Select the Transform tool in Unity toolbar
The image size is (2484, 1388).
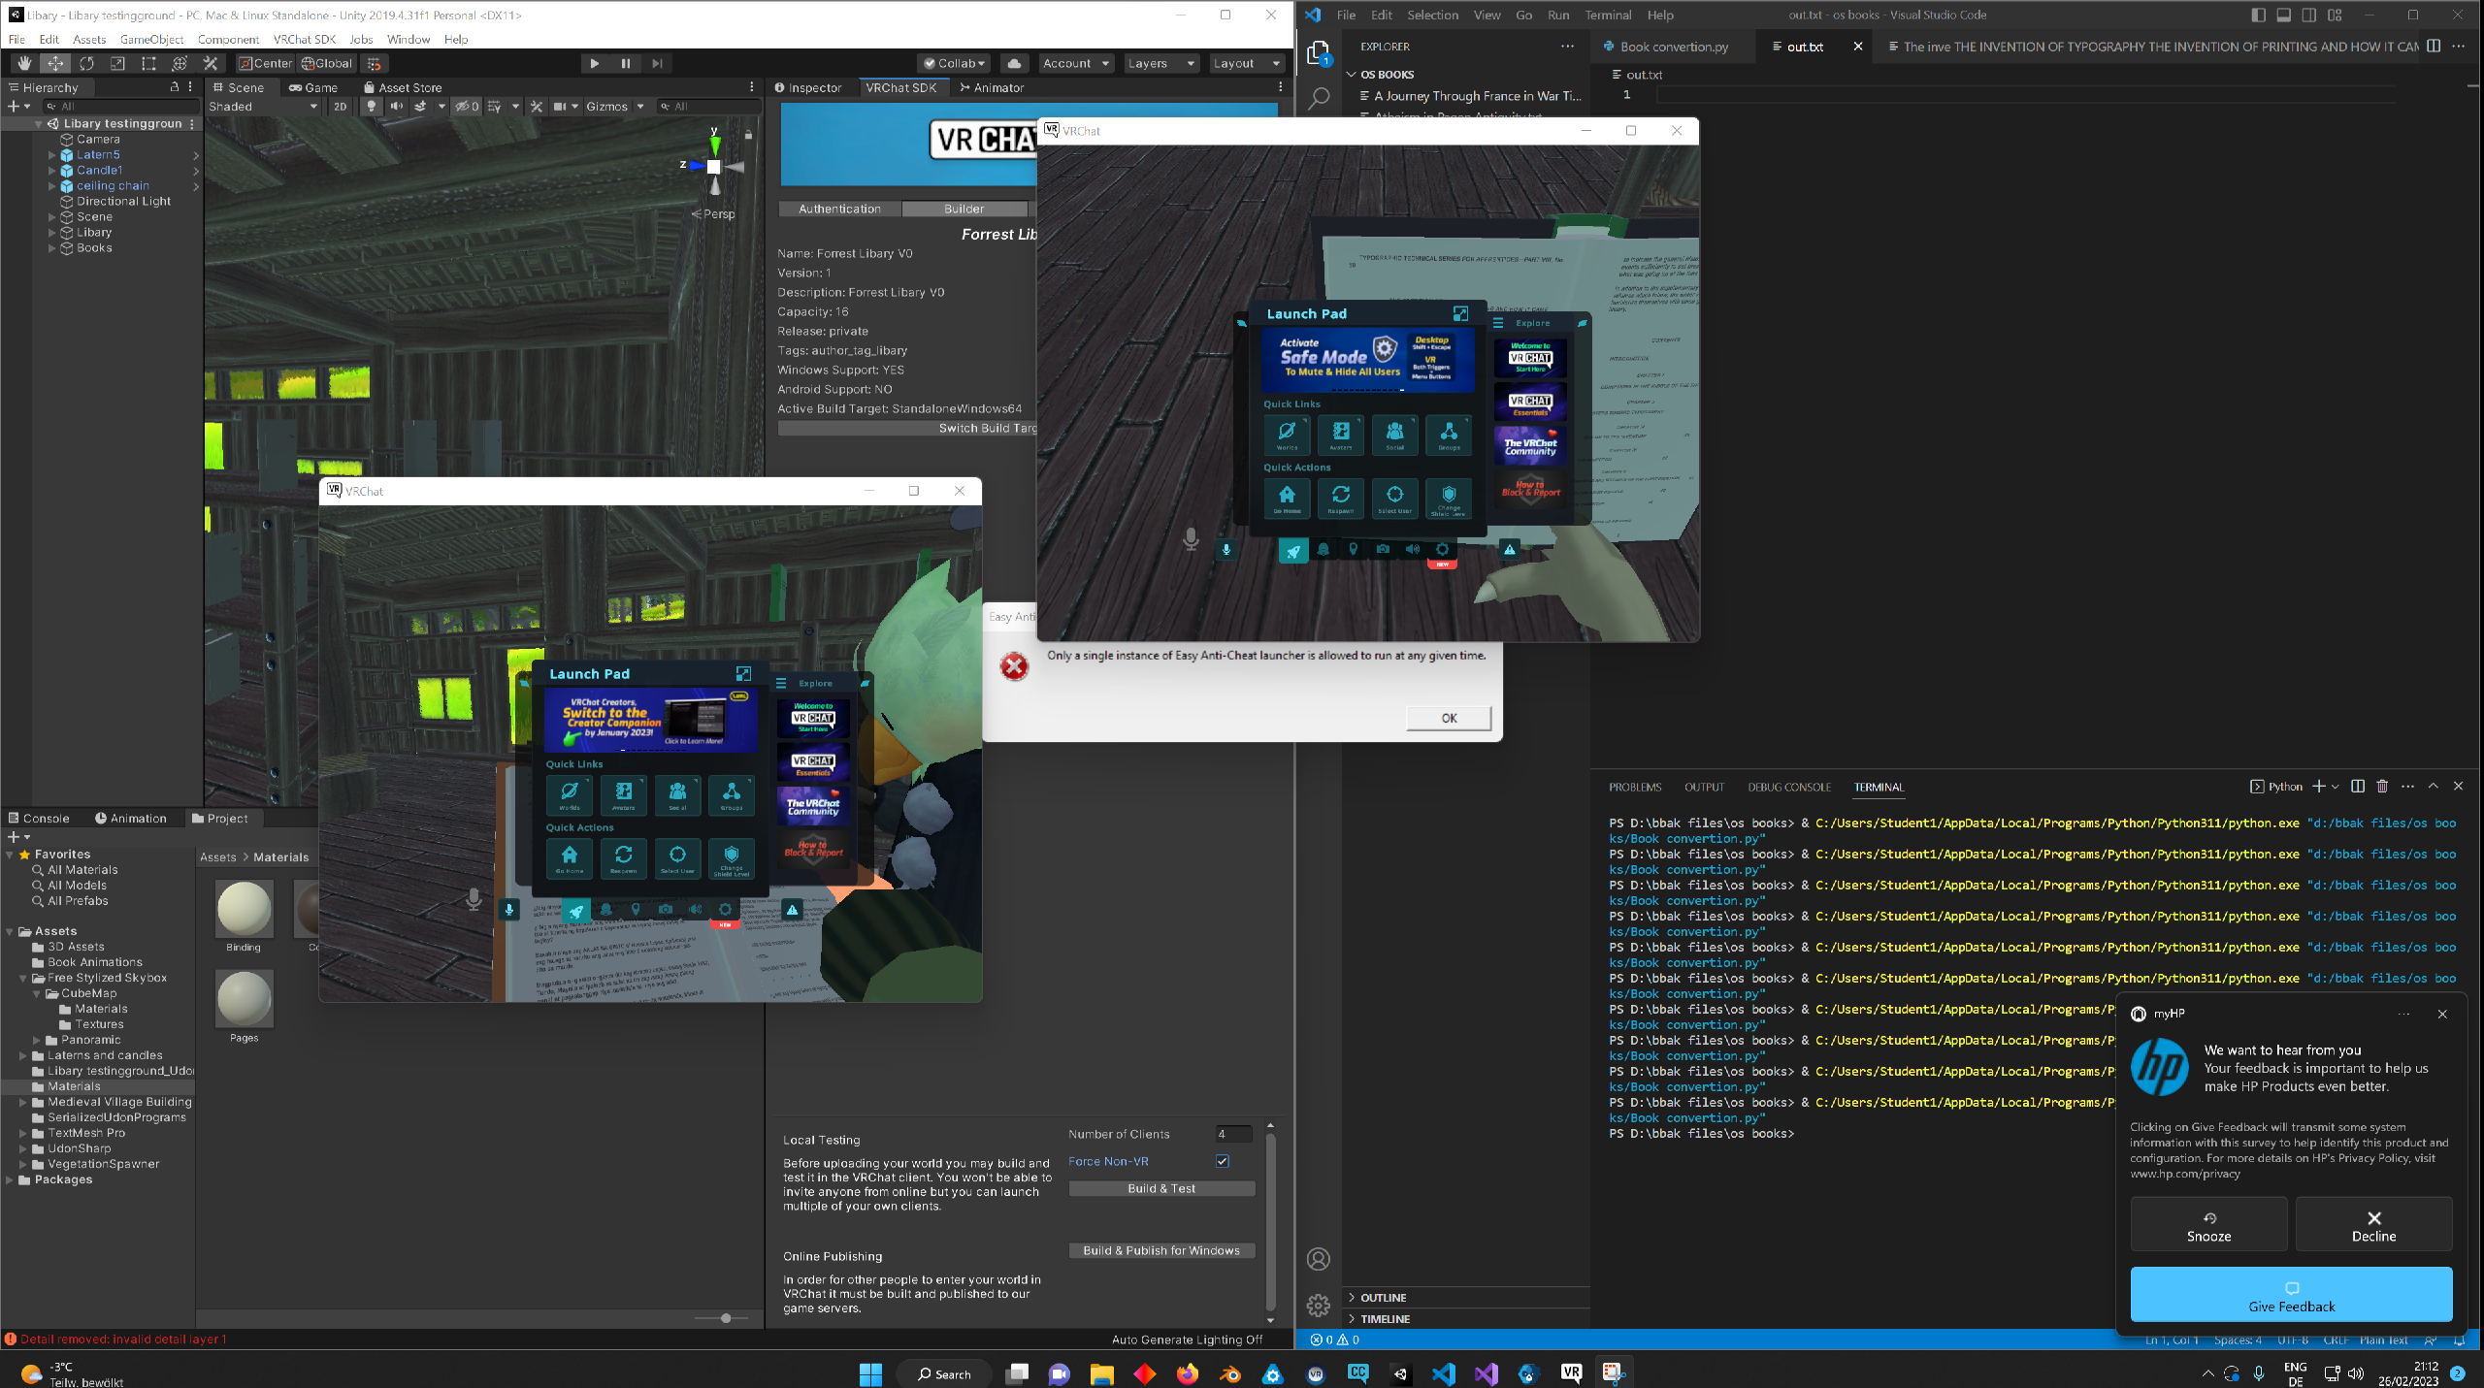coord(180,63)
